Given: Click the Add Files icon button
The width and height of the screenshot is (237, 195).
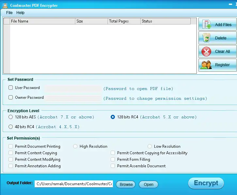Looking at the screenshot, I should point(207,24).
